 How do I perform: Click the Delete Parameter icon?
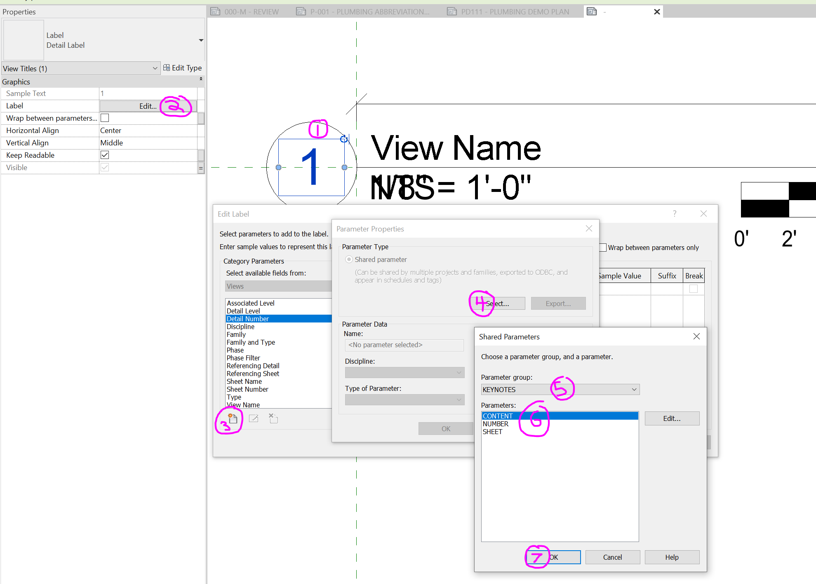coord(273,419)
